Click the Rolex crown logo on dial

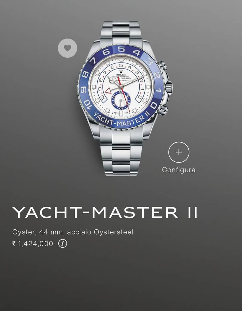pyautogui.click(x=121, y=71)
